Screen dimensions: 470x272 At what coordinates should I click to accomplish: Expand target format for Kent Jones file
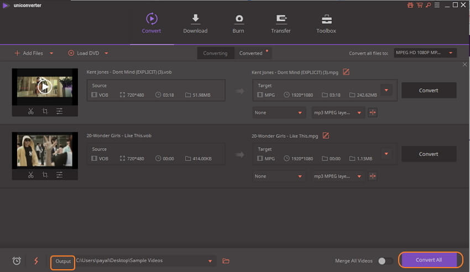click(387, 90)
